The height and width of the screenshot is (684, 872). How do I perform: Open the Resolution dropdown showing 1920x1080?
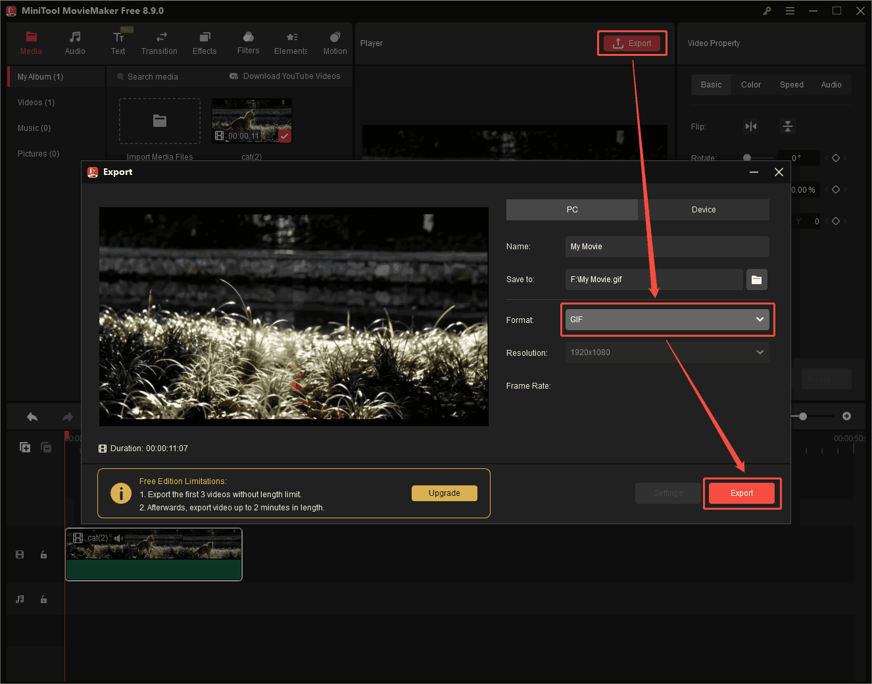pos(667,353)
